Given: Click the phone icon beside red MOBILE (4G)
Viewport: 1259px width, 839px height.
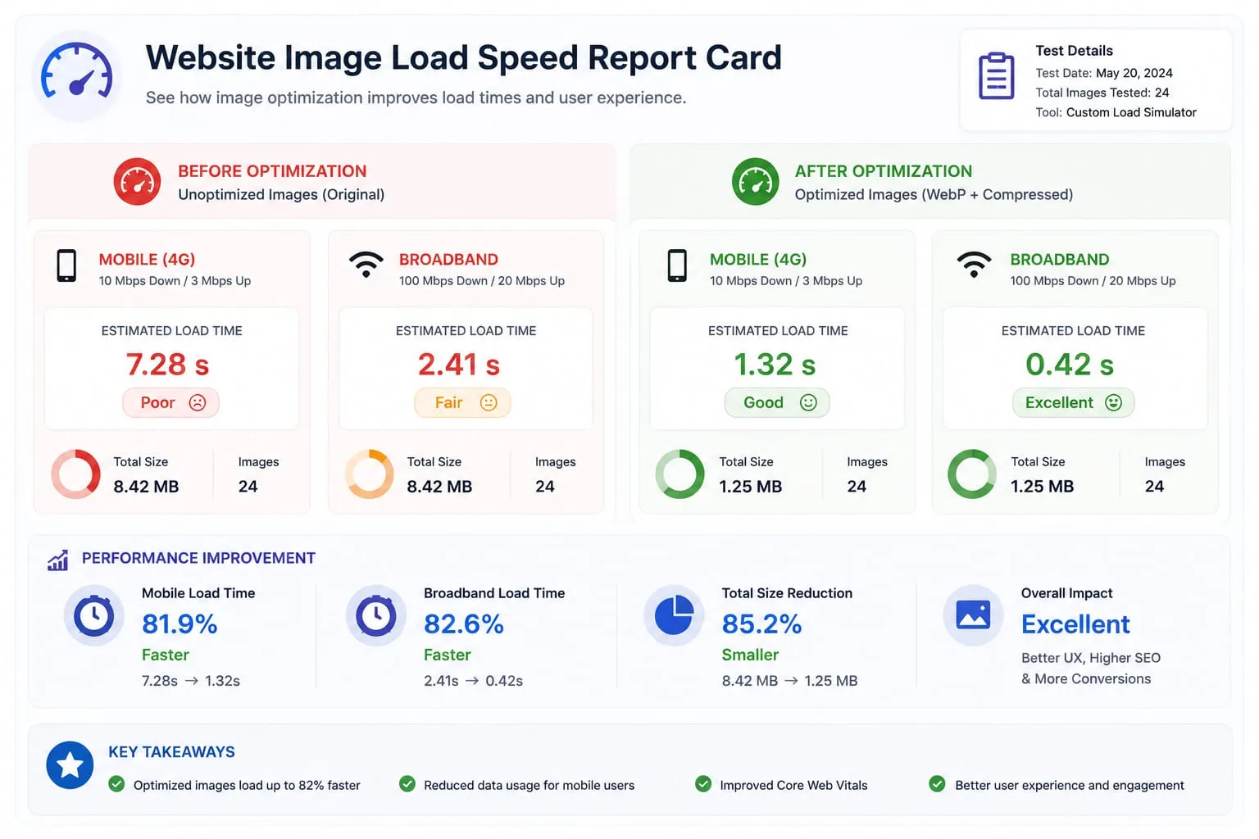Looking at the screenshot, I should pyautogui.click(x=66, y=265).
